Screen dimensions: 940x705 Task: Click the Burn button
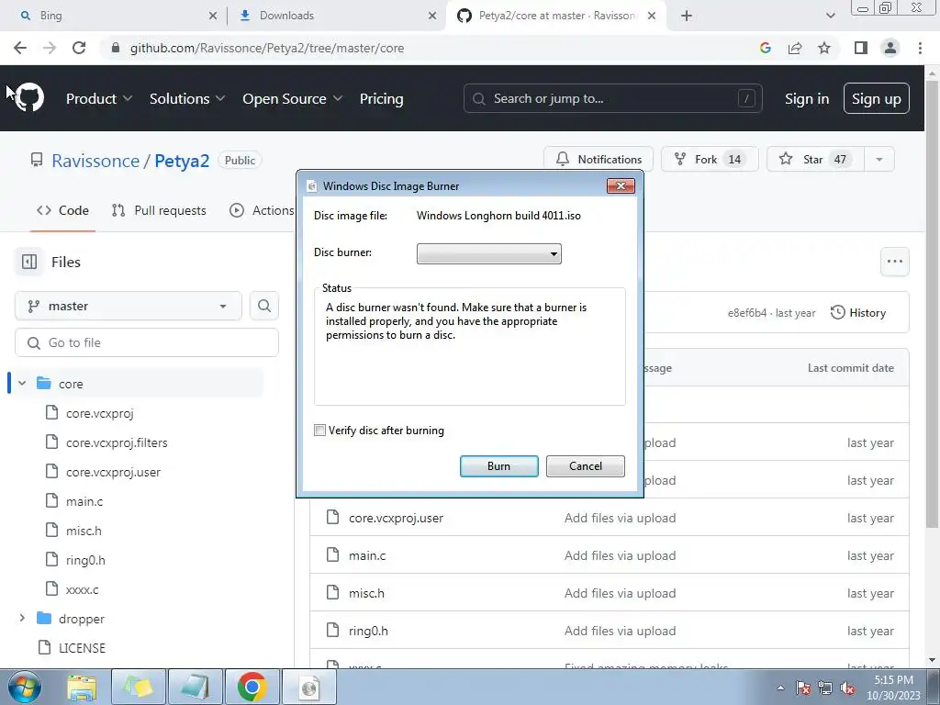pos(498,465)
